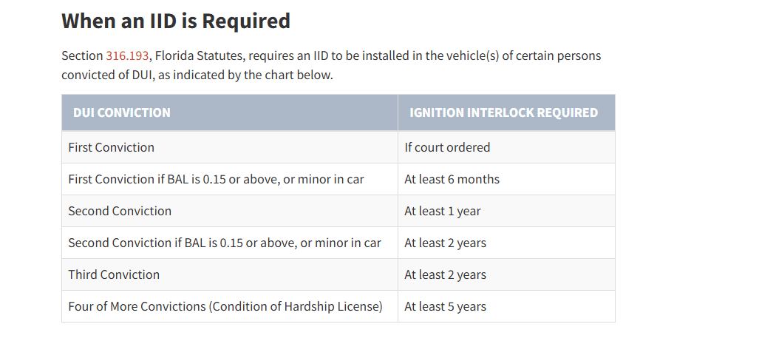Select the plain "First Conviction" cell
The width and height of the screenshot is (776, 361).
click(x=112, y=147)
